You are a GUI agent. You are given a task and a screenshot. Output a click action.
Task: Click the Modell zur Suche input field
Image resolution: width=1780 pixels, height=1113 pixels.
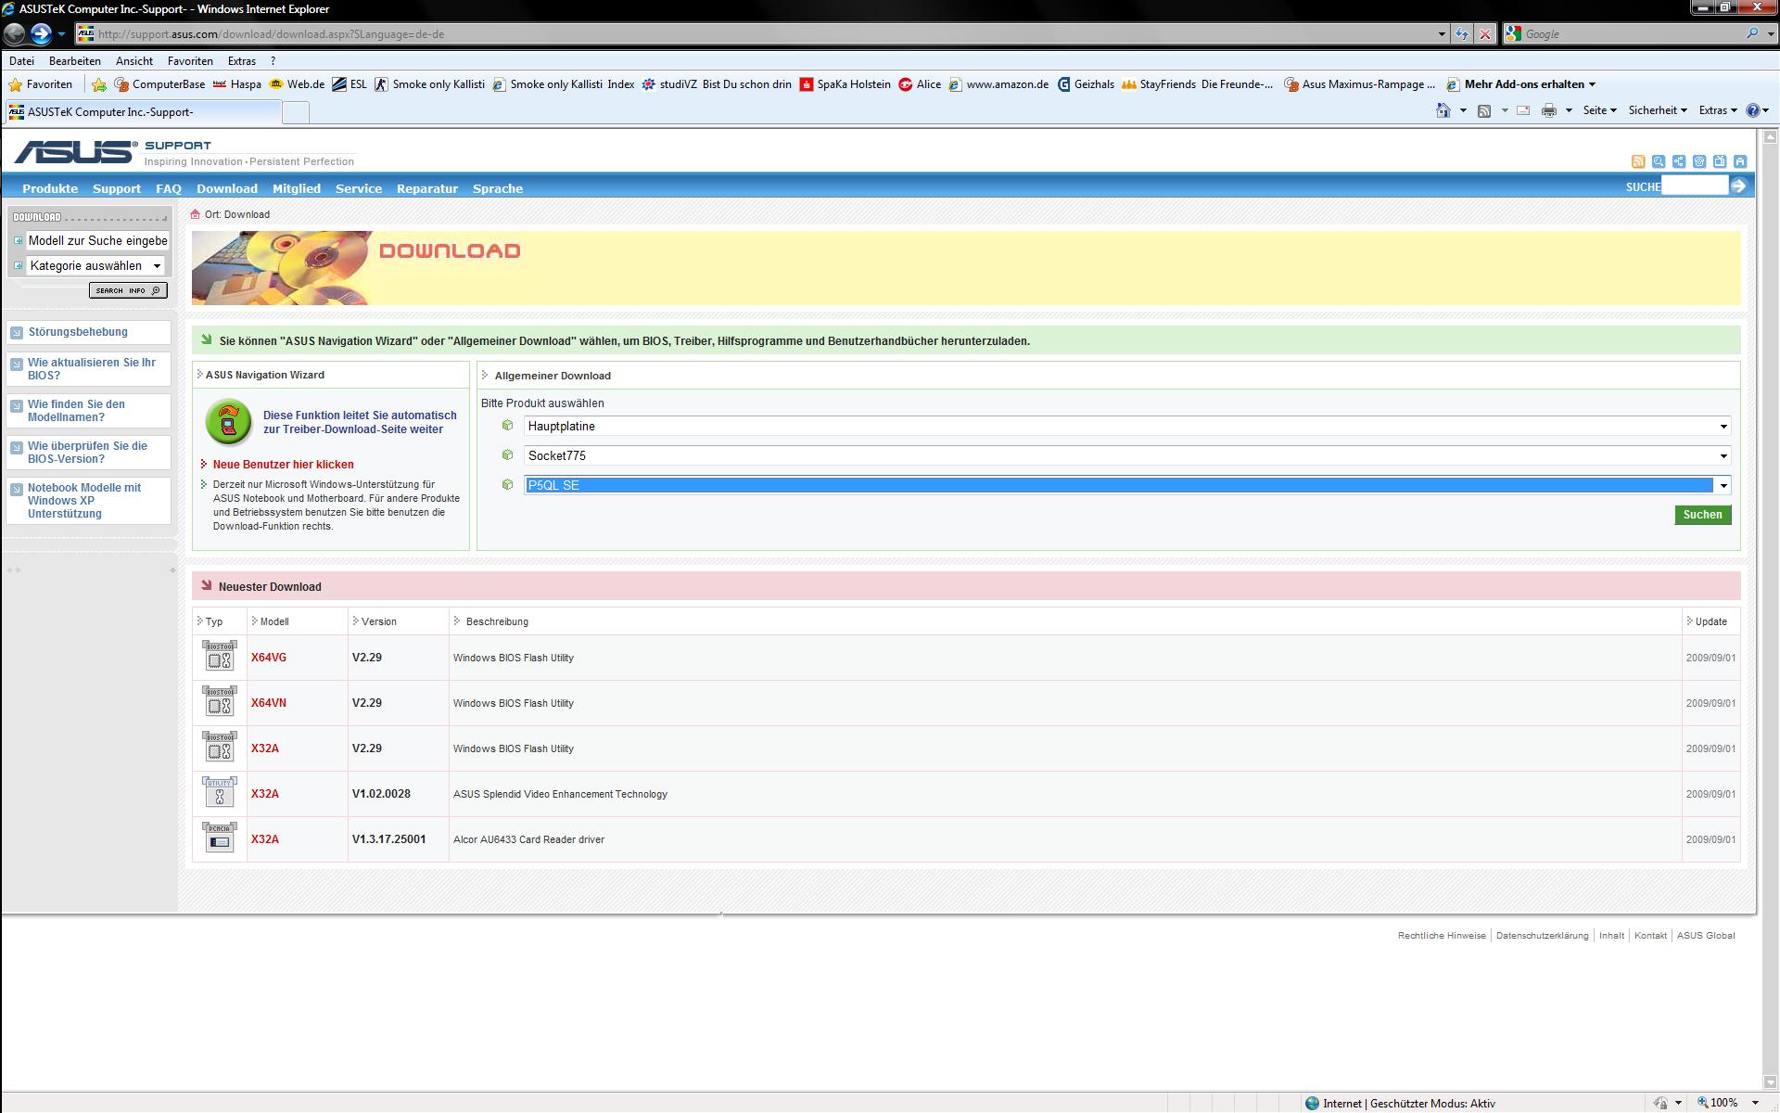[x=97, y=241]
